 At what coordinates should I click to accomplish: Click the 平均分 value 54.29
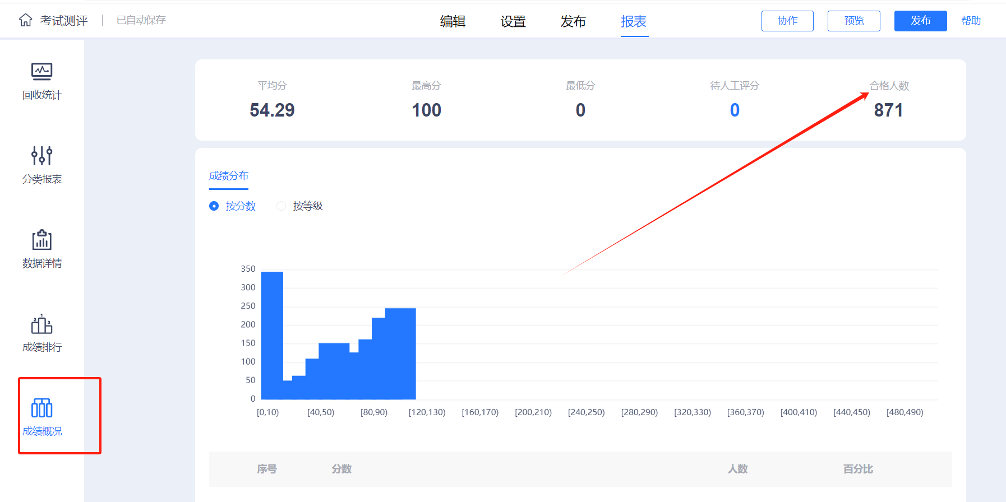pyautogui.click(x=272, y=110)
